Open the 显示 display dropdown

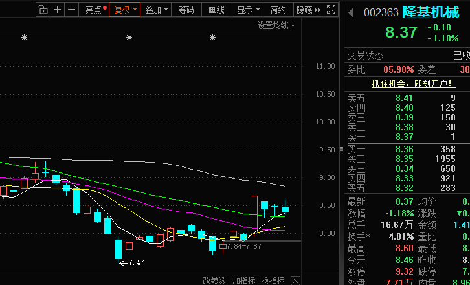[247, 10]
